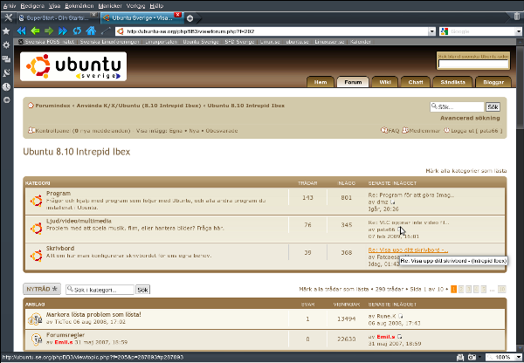Screen dimensions: 524x363
Task: Select the Chatt site tab
Action: tap(416, 82)
